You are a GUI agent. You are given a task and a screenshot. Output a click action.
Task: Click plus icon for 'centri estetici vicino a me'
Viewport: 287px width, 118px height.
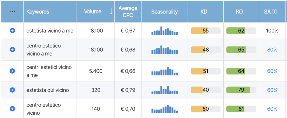click(x=12, y=71)
